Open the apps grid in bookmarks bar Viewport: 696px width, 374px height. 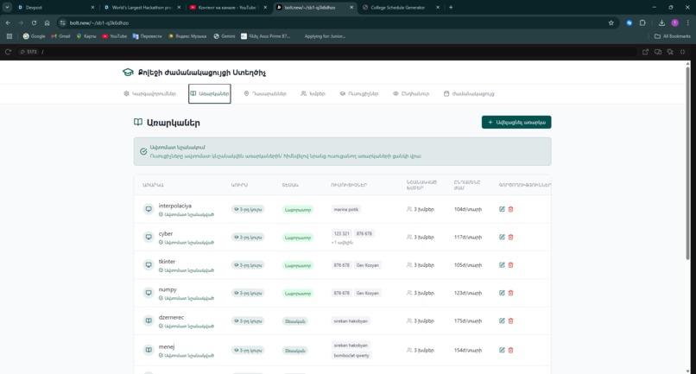[x=9, y=36]
